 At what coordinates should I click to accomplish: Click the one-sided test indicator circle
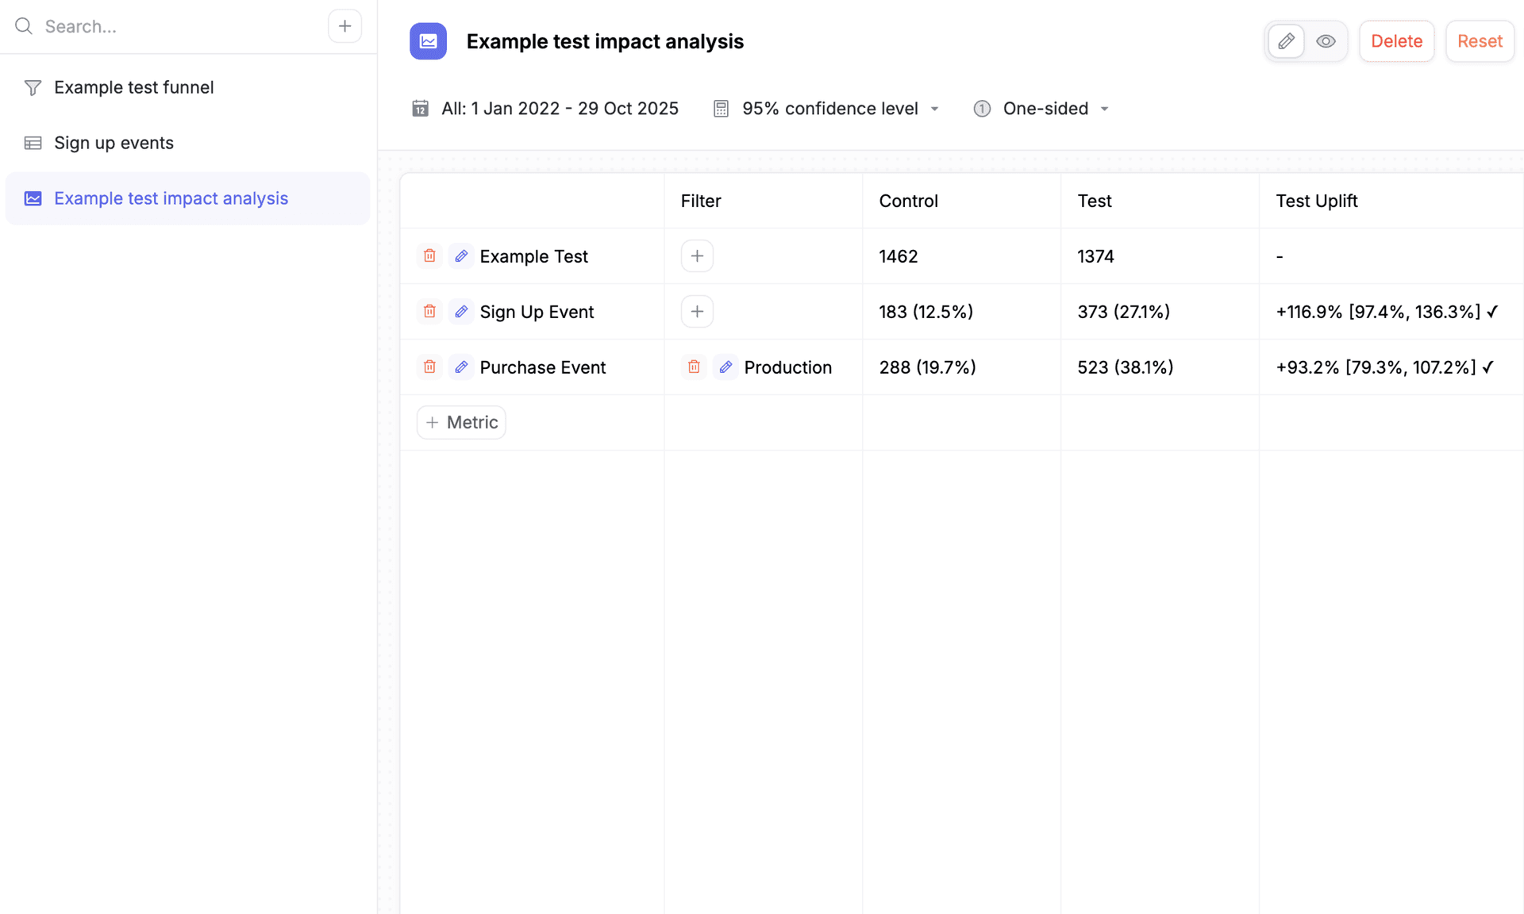982,108
